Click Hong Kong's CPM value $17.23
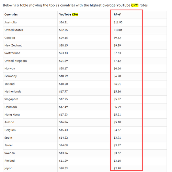 [64, 115]
